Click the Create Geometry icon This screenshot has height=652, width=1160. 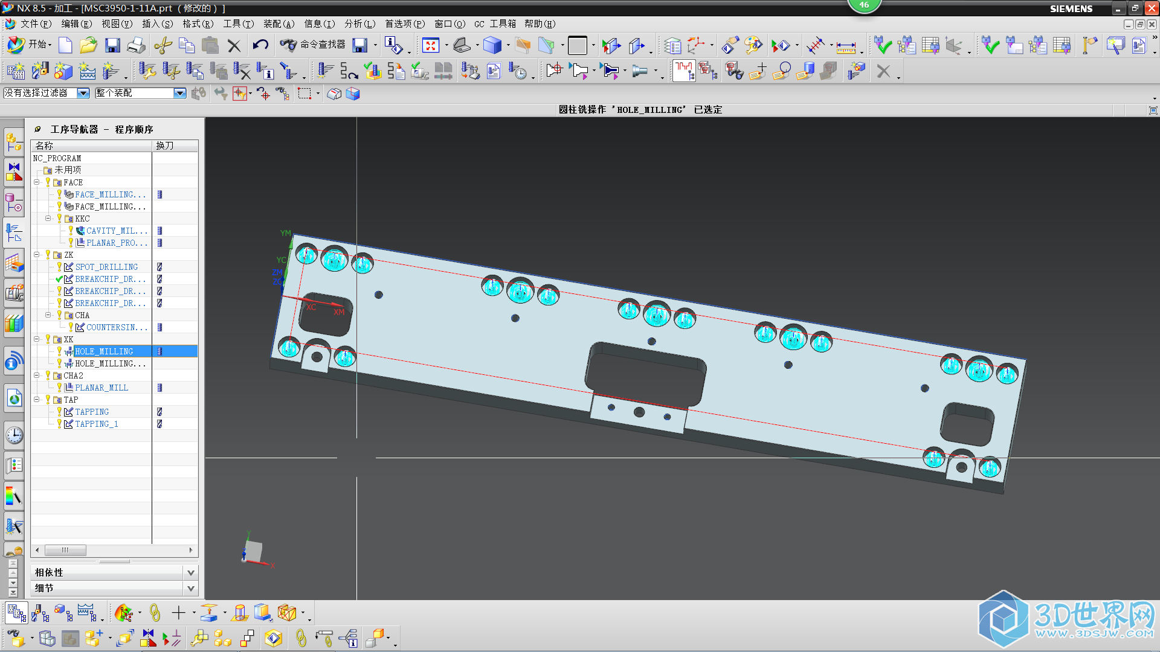click(63, 71)
